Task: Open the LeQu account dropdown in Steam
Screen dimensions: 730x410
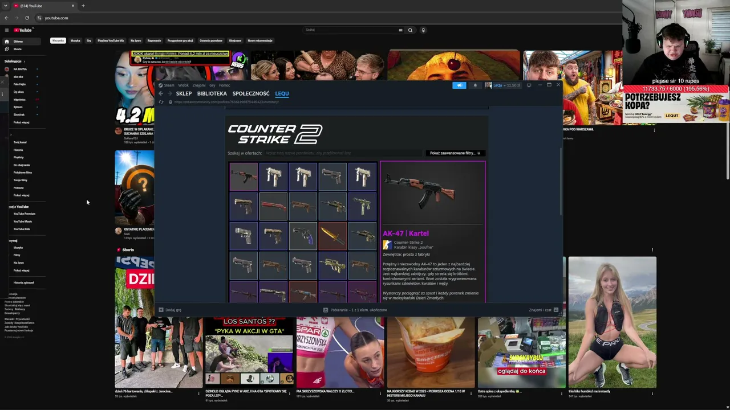Action: (x=502, y=85)
